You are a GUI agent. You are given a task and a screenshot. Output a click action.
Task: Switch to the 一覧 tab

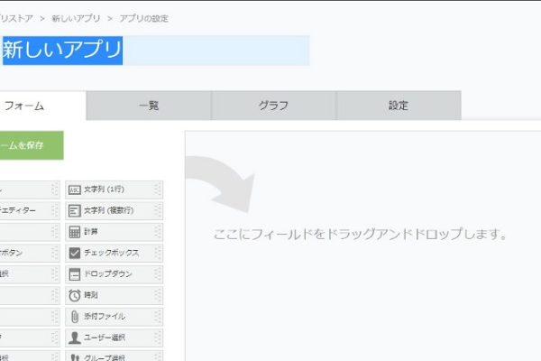point(149,106)
